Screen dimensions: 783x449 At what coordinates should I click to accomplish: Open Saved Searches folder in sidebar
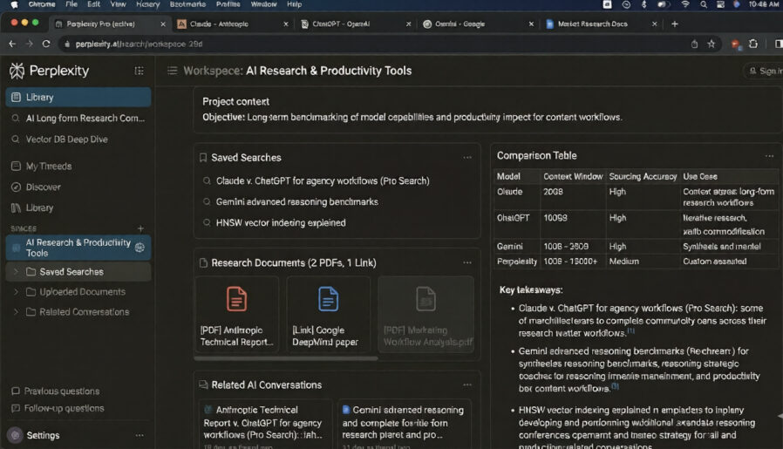[x=78, y=272]
